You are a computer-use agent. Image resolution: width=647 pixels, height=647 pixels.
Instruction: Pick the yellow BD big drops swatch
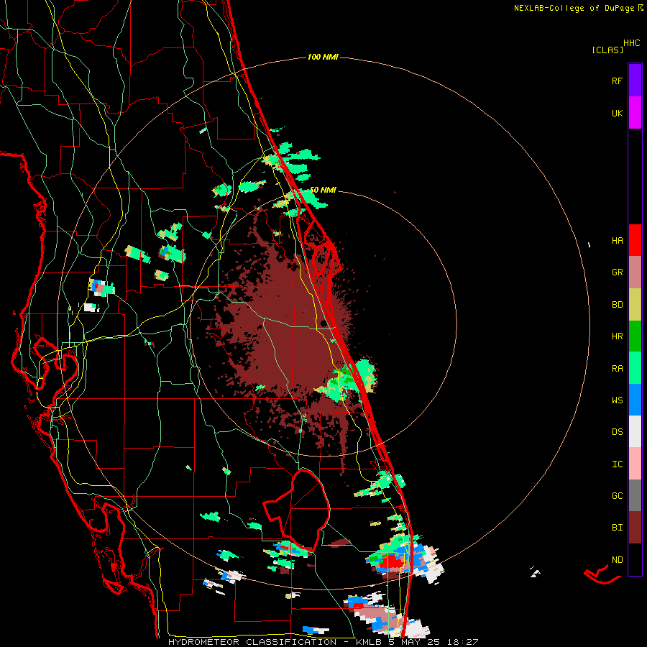(x=635, y=305)
